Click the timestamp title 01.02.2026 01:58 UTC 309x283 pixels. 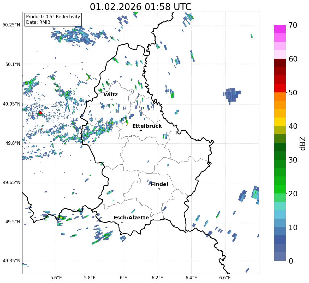140,7
